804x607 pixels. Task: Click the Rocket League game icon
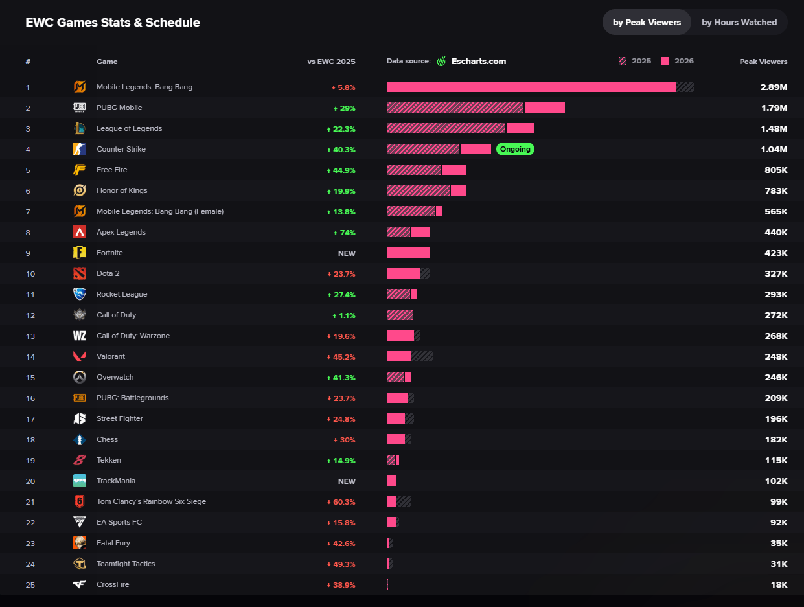coord(80,294)
